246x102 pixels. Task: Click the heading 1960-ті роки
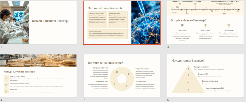coord(182,30)
